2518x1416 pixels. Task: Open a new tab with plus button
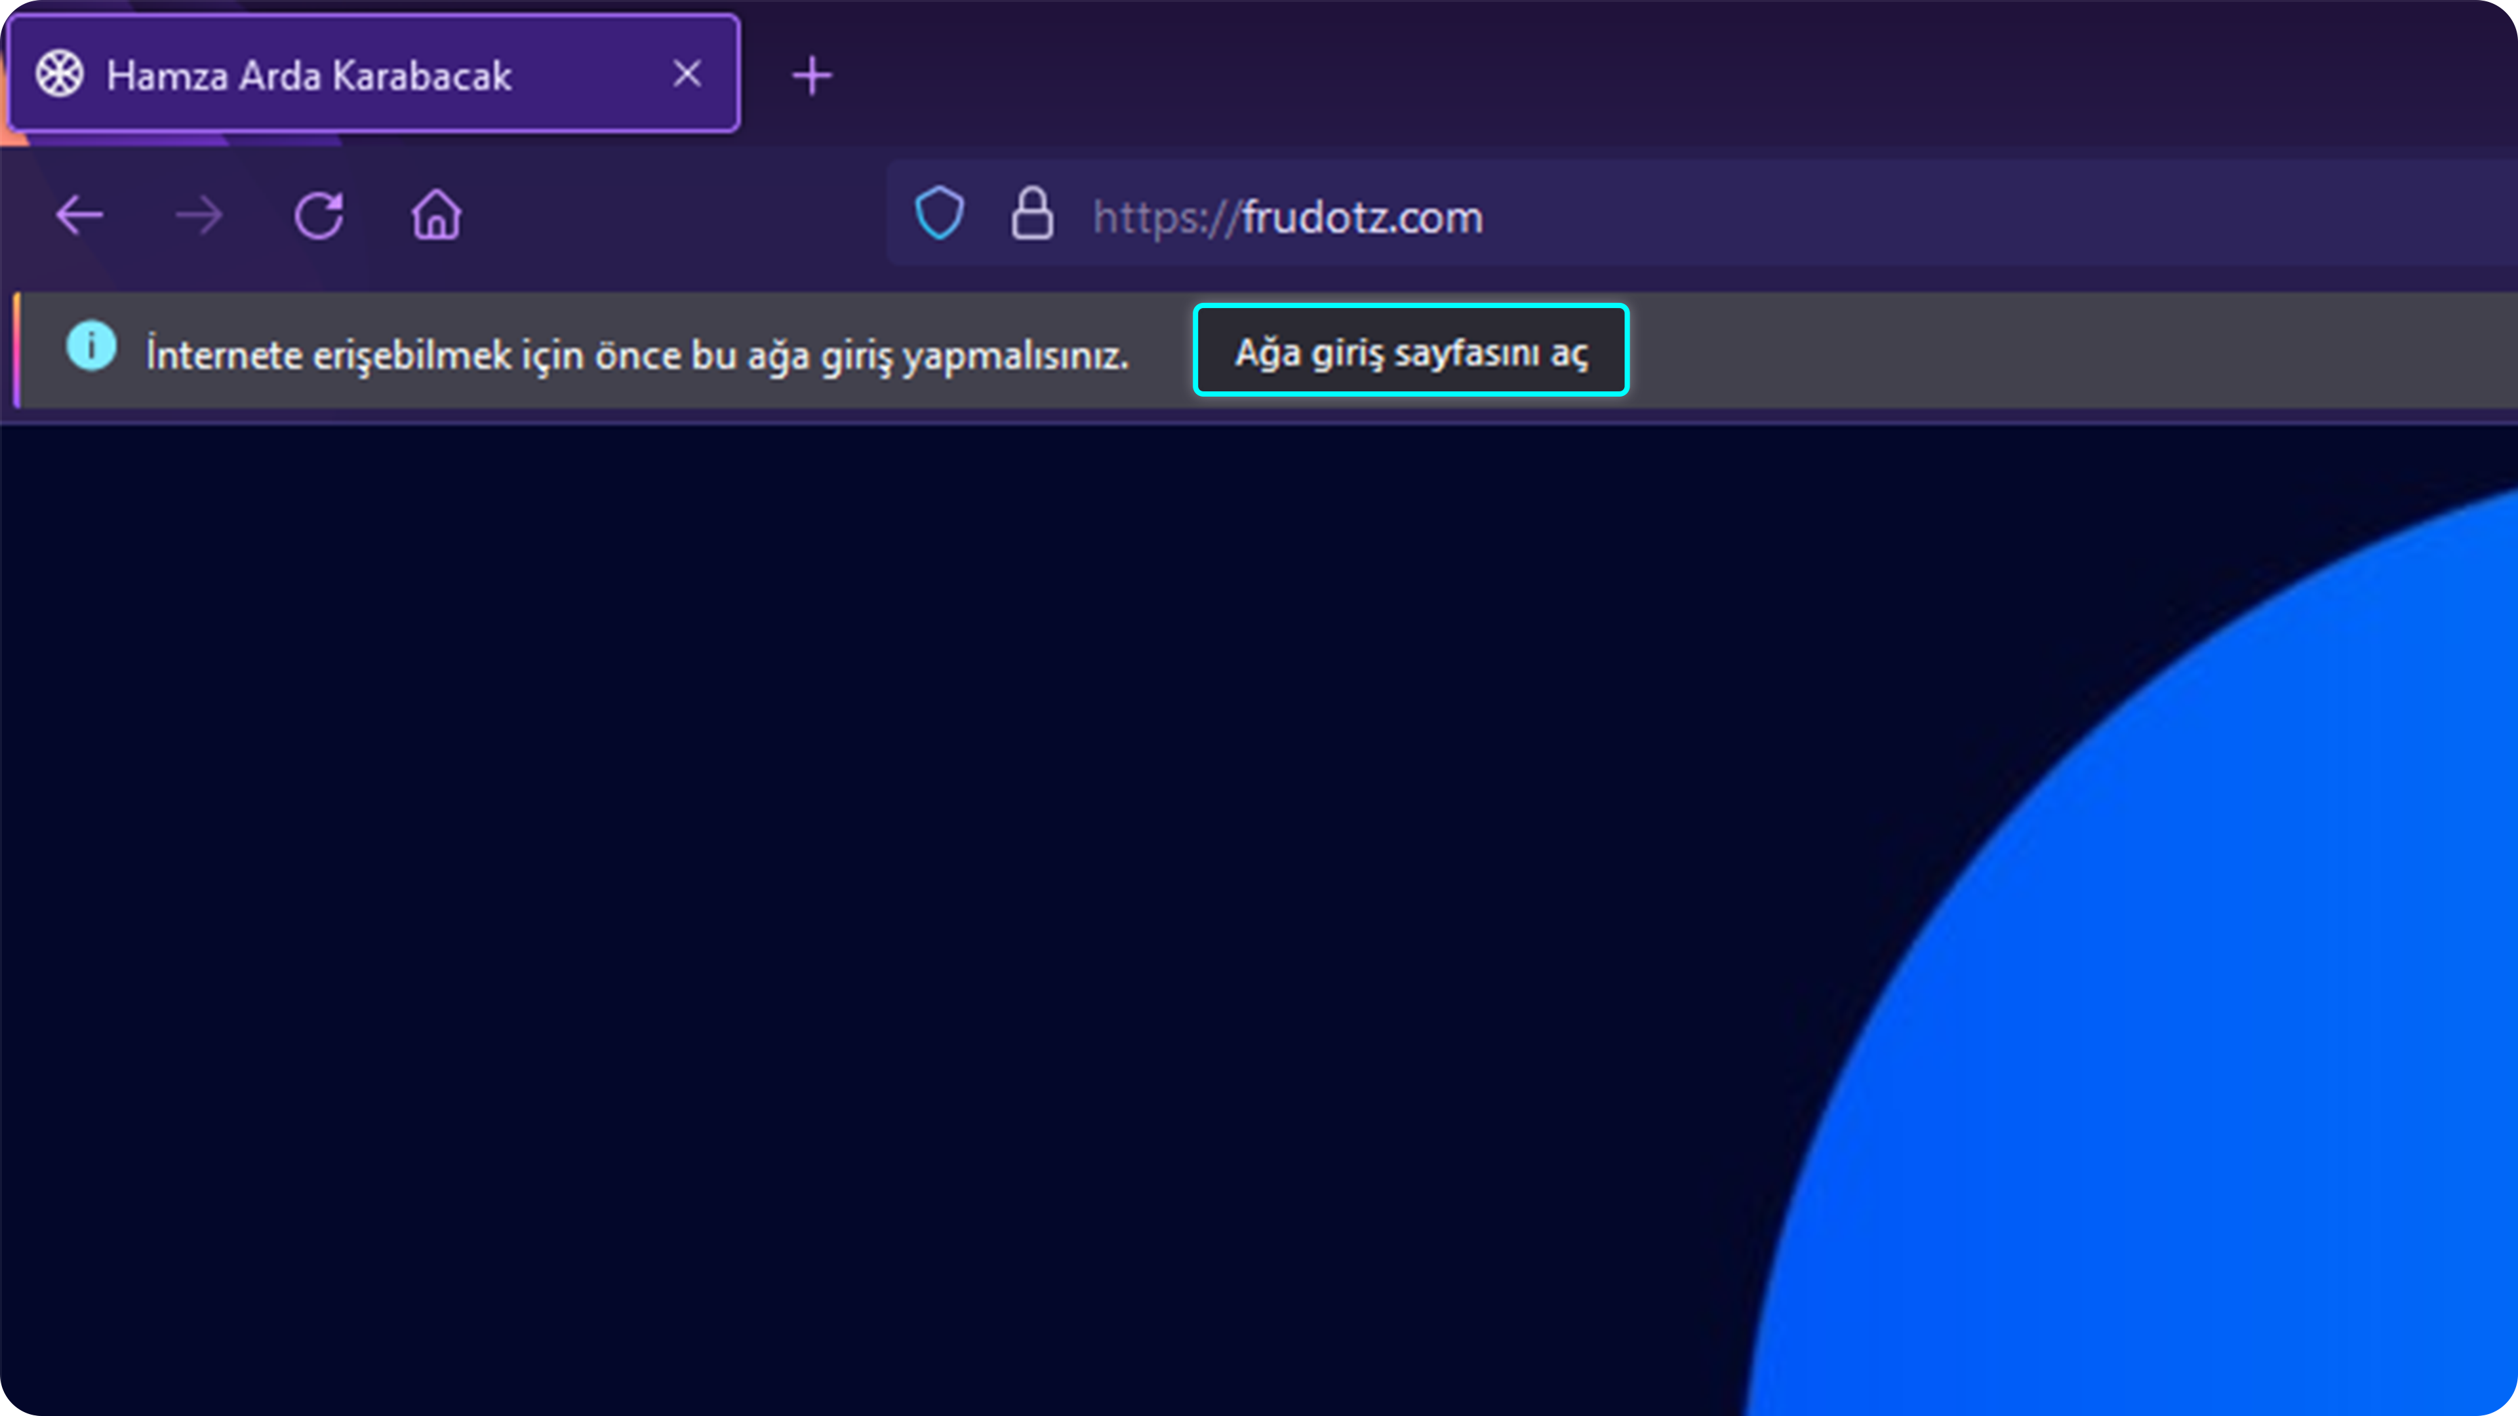(x=811, y=75)
